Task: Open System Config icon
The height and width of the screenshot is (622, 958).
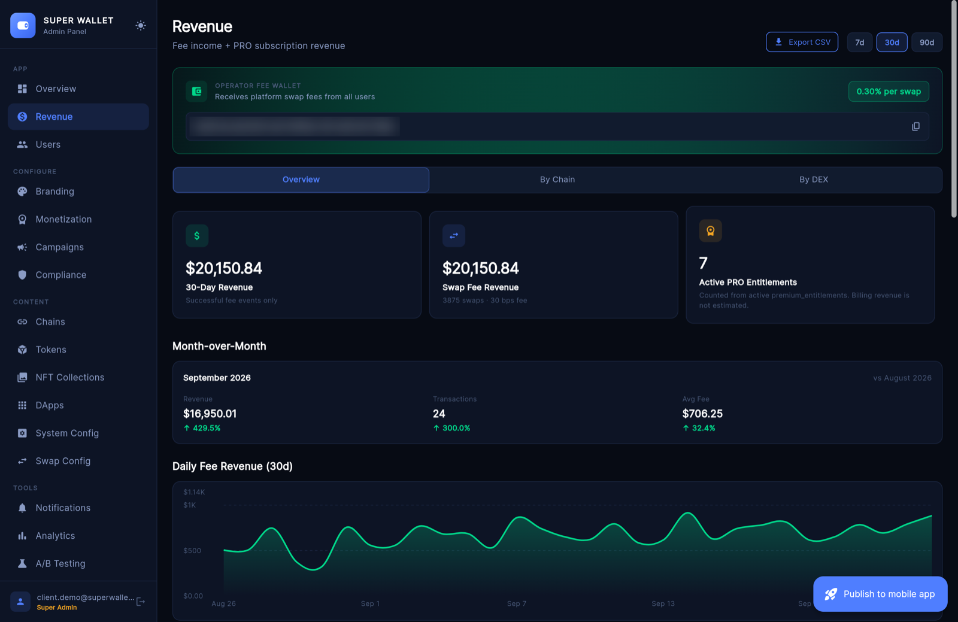Action: (22, 433)
